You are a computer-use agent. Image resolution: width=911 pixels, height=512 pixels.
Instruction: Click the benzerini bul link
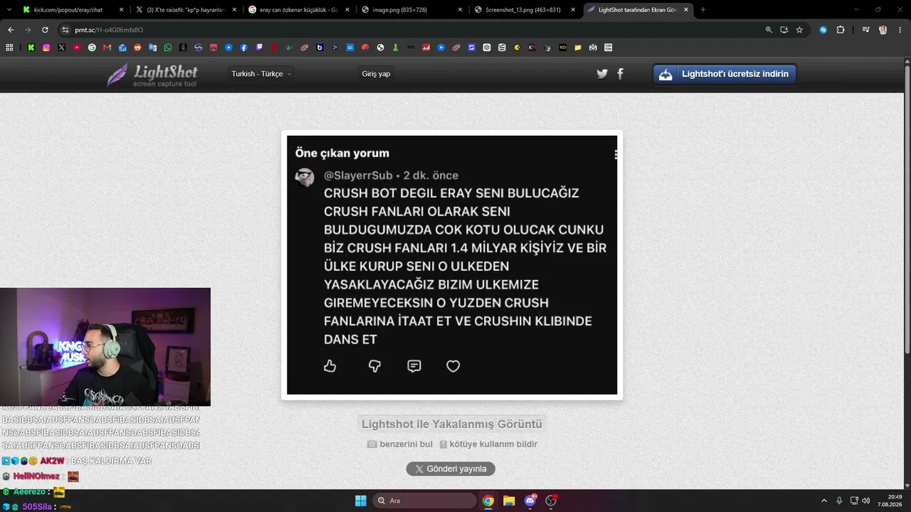tap(400, 444)
